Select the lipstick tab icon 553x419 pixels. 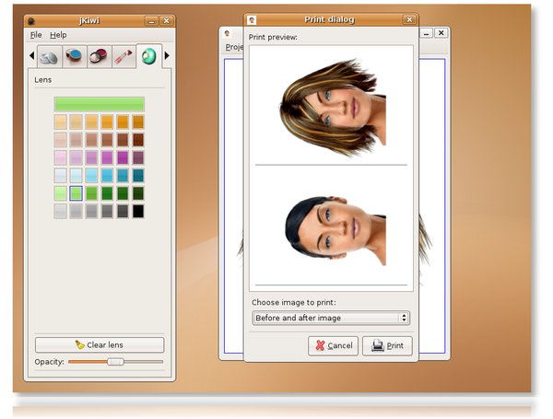pos(124,56)
